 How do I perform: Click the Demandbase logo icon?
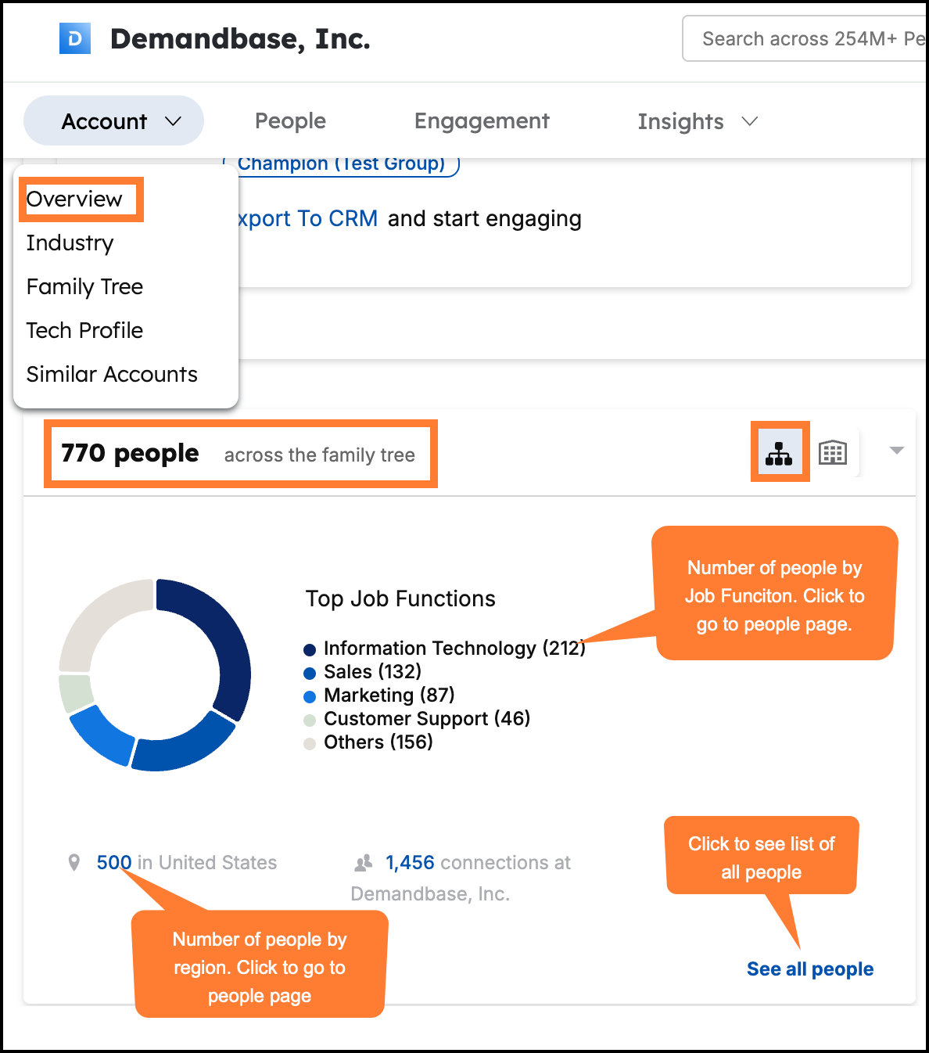[x=75, y=38]
